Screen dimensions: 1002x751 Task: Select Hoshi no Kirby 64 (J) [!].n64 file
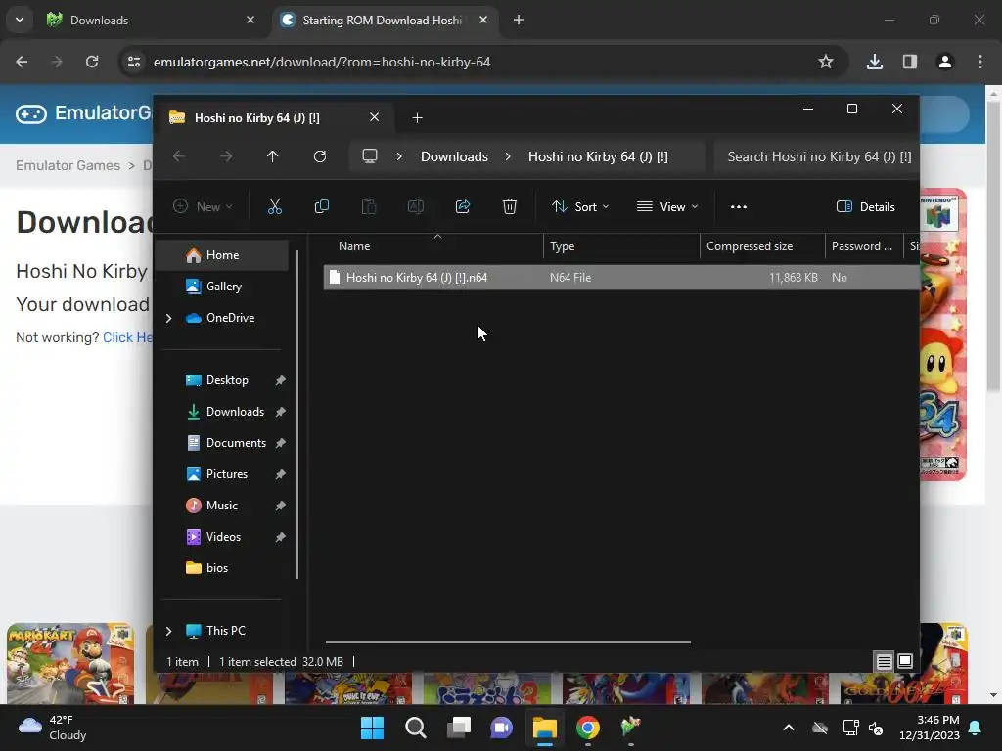(621, 277)
